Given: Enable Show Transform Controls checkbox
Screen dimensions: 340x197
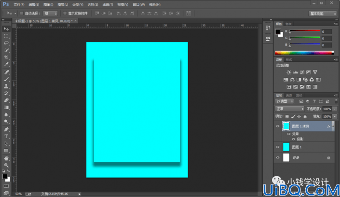Looking at the screenshot, I should click(x=65, y=13).
